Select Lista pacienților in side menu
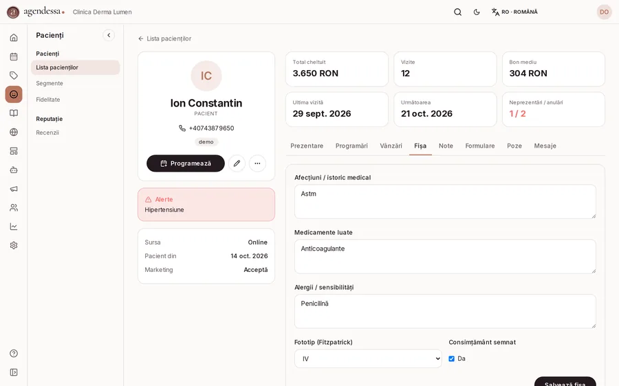The width and height of the screenshot is (619, 386). coord(75,67)
